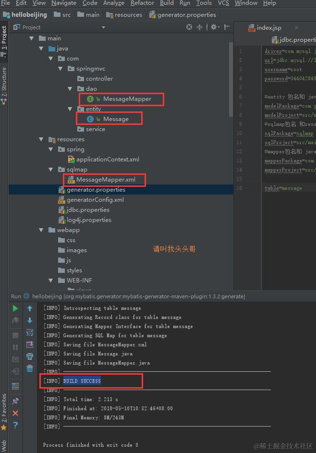Open the Project view dropdown
Image resolution: width=316 pixels, height=453 pixels.
pyautogui.click(x=103, y=27)
